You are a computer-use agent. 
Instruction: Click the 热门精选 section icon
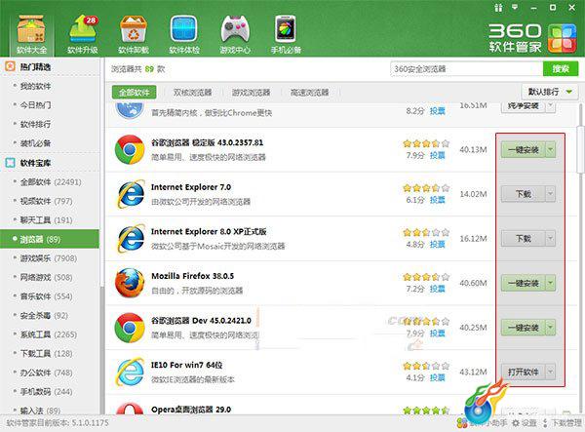[x=10, y=66]
